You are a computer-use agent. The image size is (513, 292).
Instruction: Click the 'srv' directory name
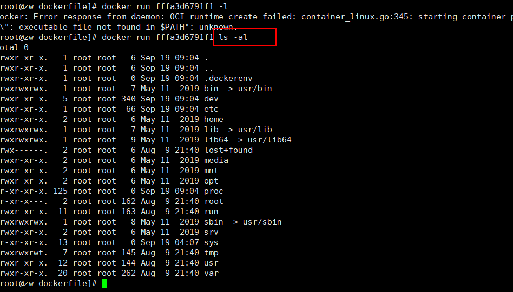[x=212, y=232]
